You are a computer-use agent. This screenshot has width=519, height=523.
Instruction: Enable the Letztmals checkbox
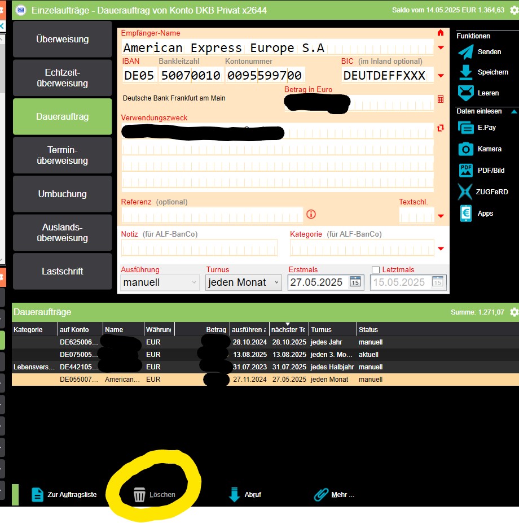[375, 270]
